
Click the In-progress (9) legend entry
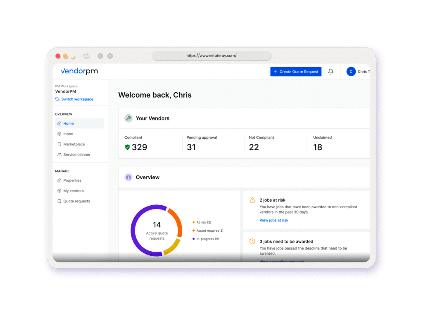(206, 239)
